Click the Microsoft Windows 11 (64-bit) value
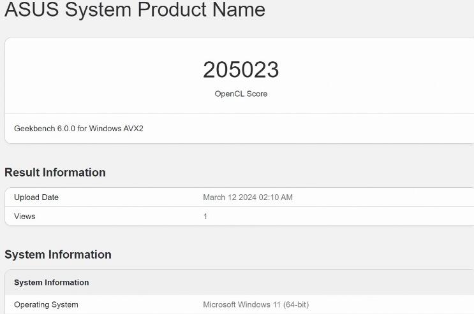474x314 pixels. pyautogui.click(x=255, y=305)
